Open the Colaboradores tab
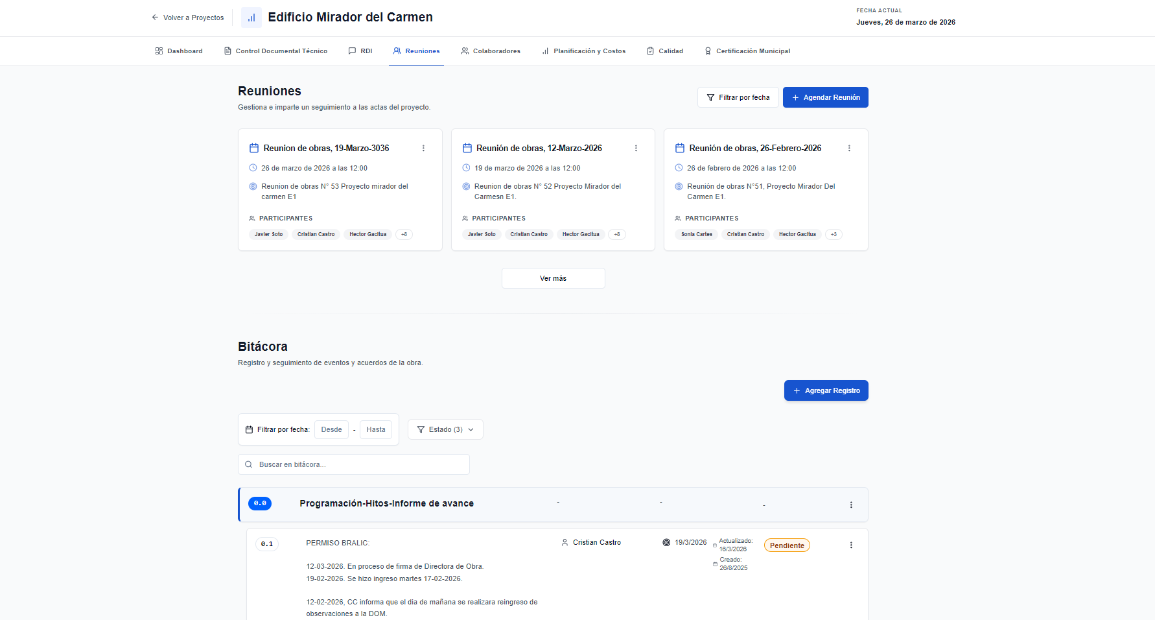This screenshot has height=620, width=1155. click(x=491, y=51)
